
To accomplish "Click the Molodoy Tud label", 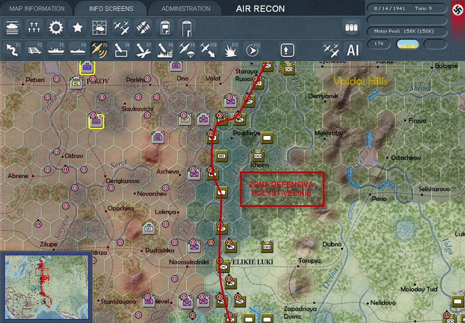I will point(419,289).
